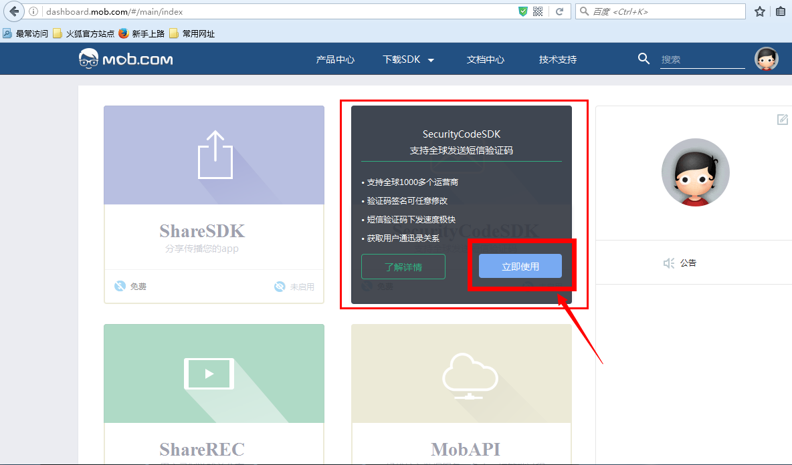This screenshot has height=465, width=792.
Task: Click the ShareSDK 免费 label
Action: pyautogui.click(x=138, y=287)
